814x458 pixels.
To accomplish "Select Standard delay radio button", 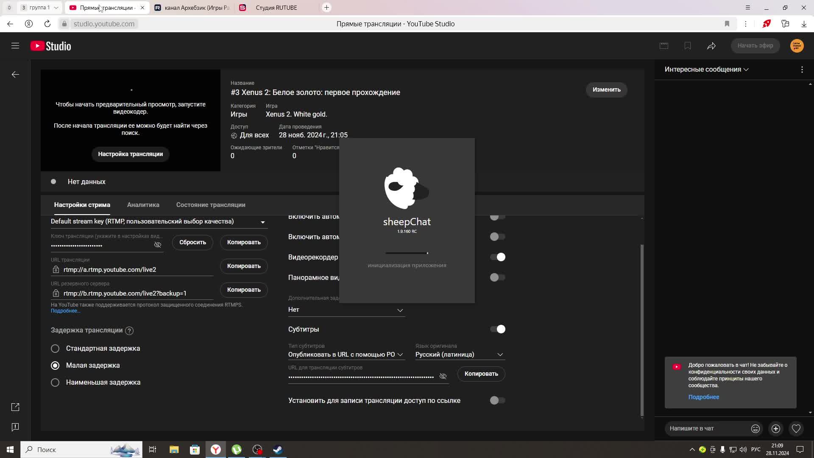I will tap(55, 349).
